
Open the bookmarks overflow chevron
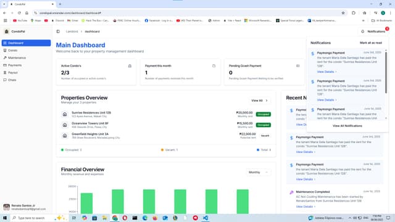pos(364,20)
